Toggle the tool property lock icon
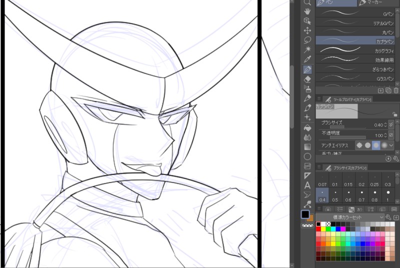The height and width of the screenshot is (268, 400). pyautogui.click(x=394, y=114)
